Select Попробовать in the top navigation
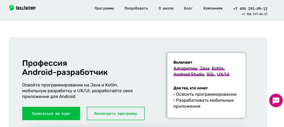Viewport: 284px width, 127px height. 136,8
